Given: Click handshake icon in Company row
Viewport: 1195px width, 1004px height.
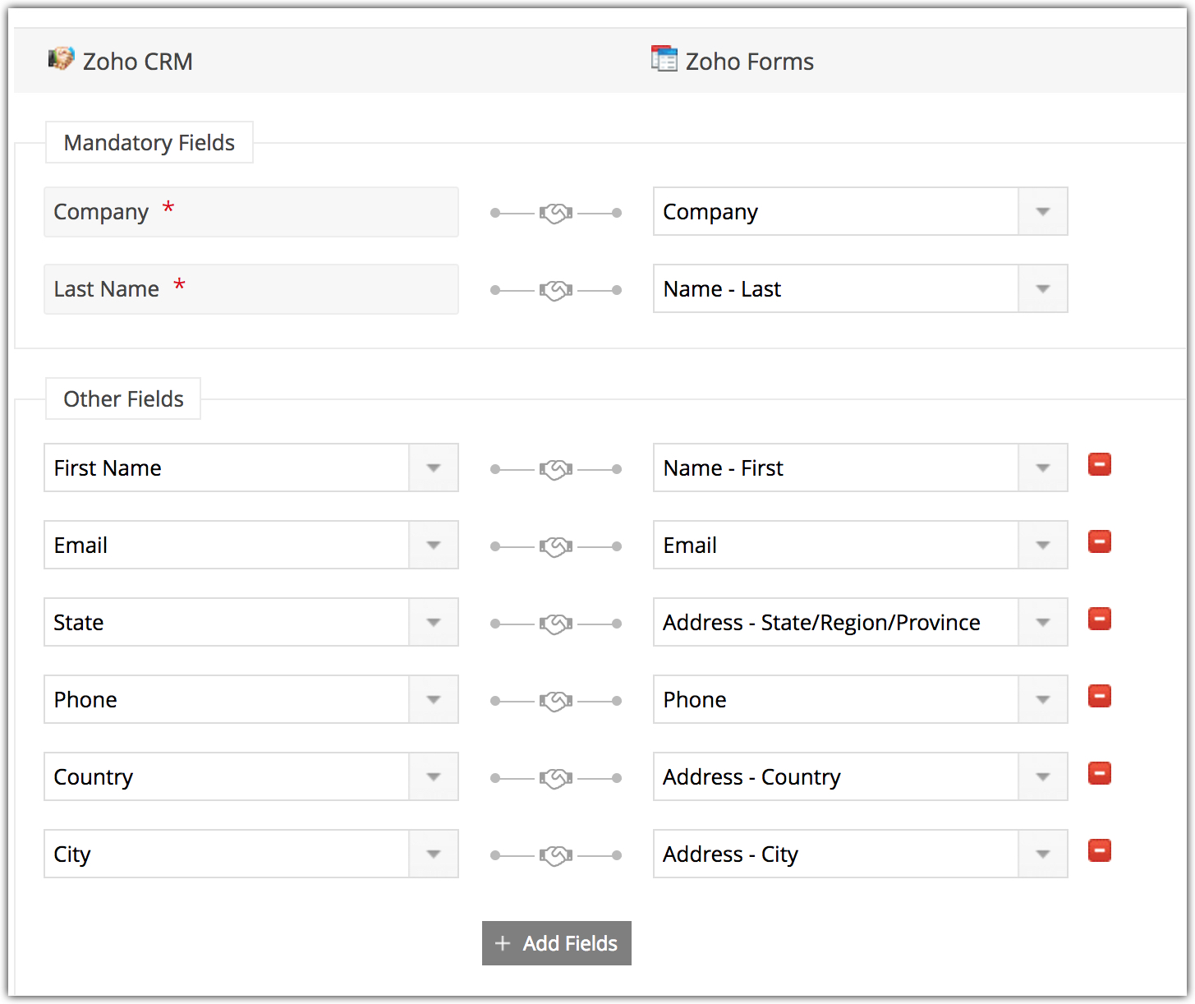Looking at the screenshot, I should coord(556,214).
